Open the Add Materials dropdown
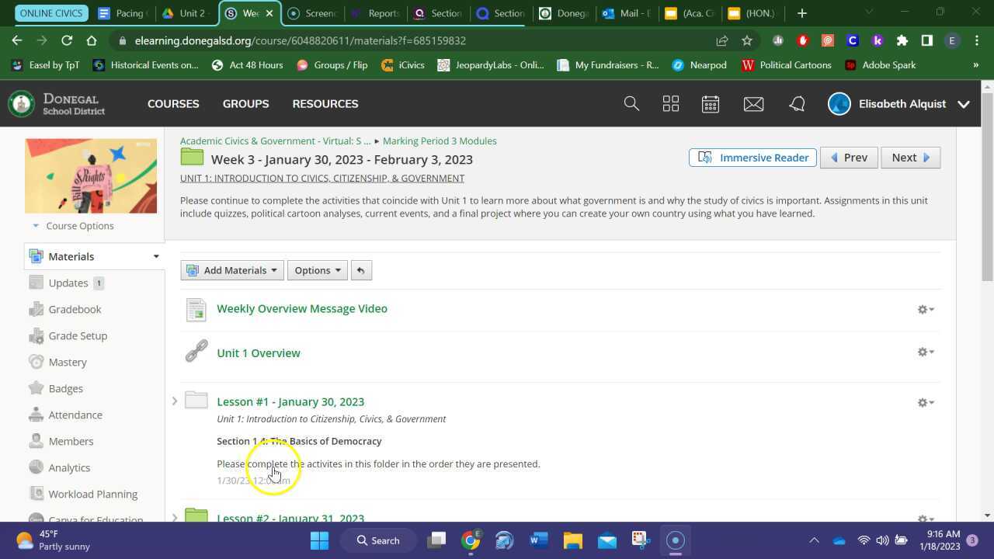 pyautogui.click(x=232, y=270)
